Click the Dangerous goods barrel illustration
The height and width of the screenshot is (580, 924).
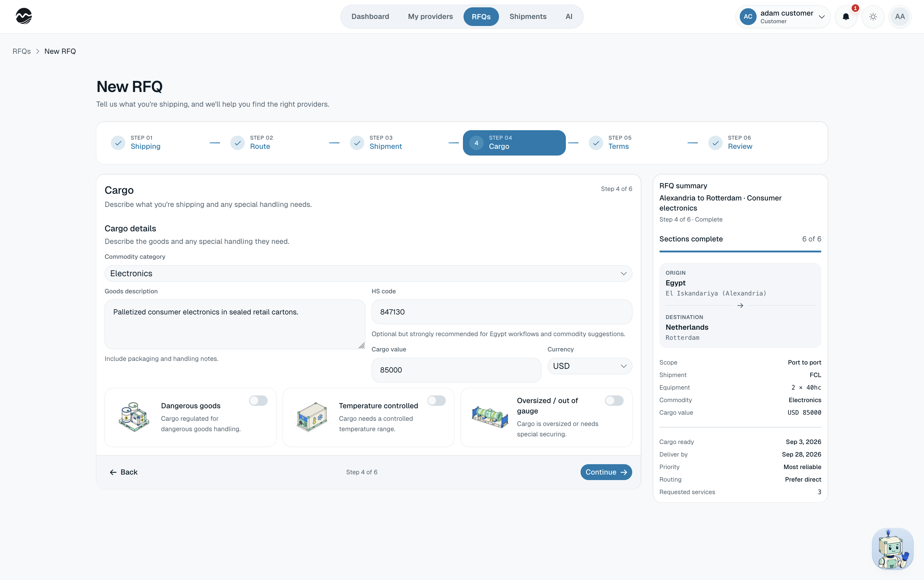coord(134,417)
